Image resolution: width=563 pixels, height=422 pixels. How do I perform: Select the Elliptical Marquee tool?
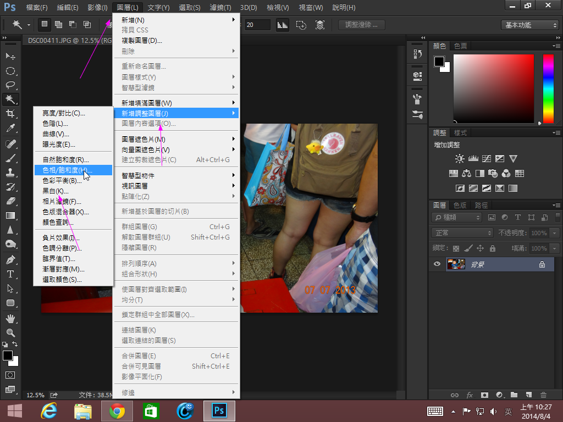point(10,71)
